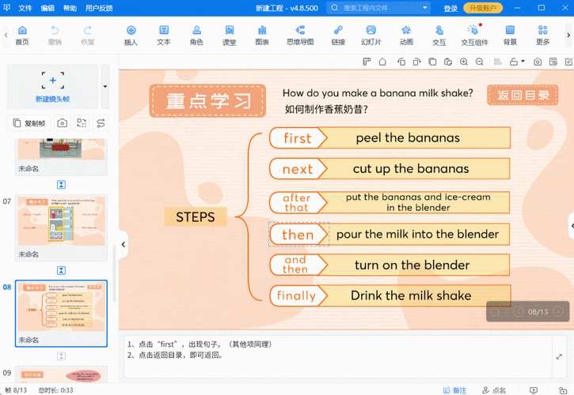Open the 动画 animation tool
Screen dimensions: 574x395
(x=406, y=35)
